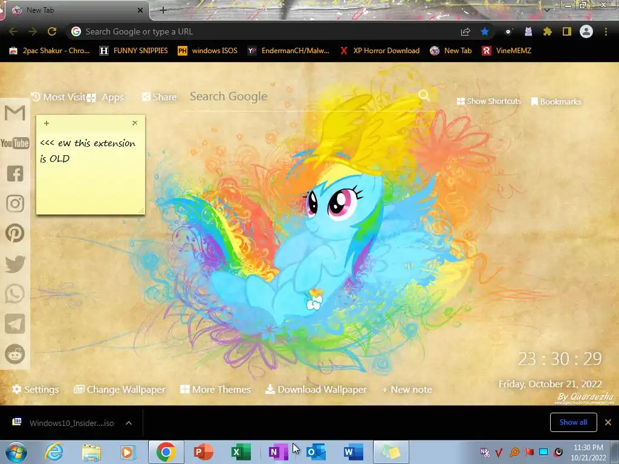Toggle Chrome side panel

[567, 31]
